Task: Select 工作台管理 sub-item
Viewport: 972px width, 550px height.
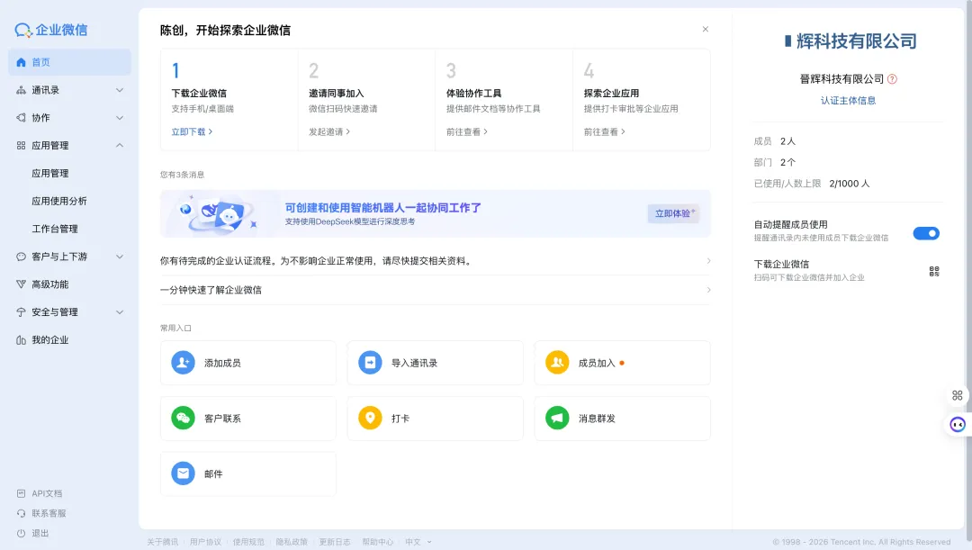Action: [x=55, y=229]
